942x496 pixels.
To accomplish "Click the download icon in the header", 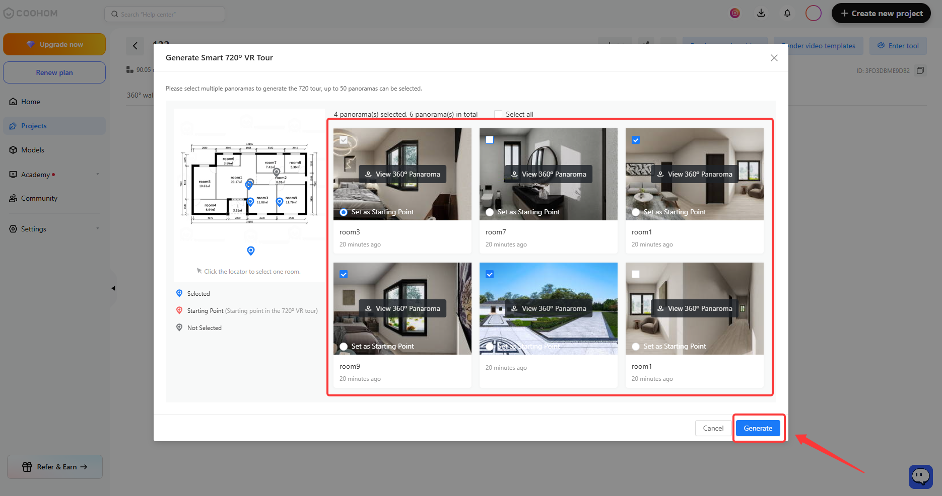I will [761, 13].
